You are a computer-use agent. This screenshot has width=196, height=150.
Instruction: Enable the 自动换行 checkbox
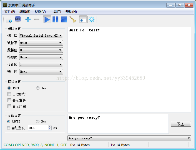pyautogui.click(x=16, y=94)
